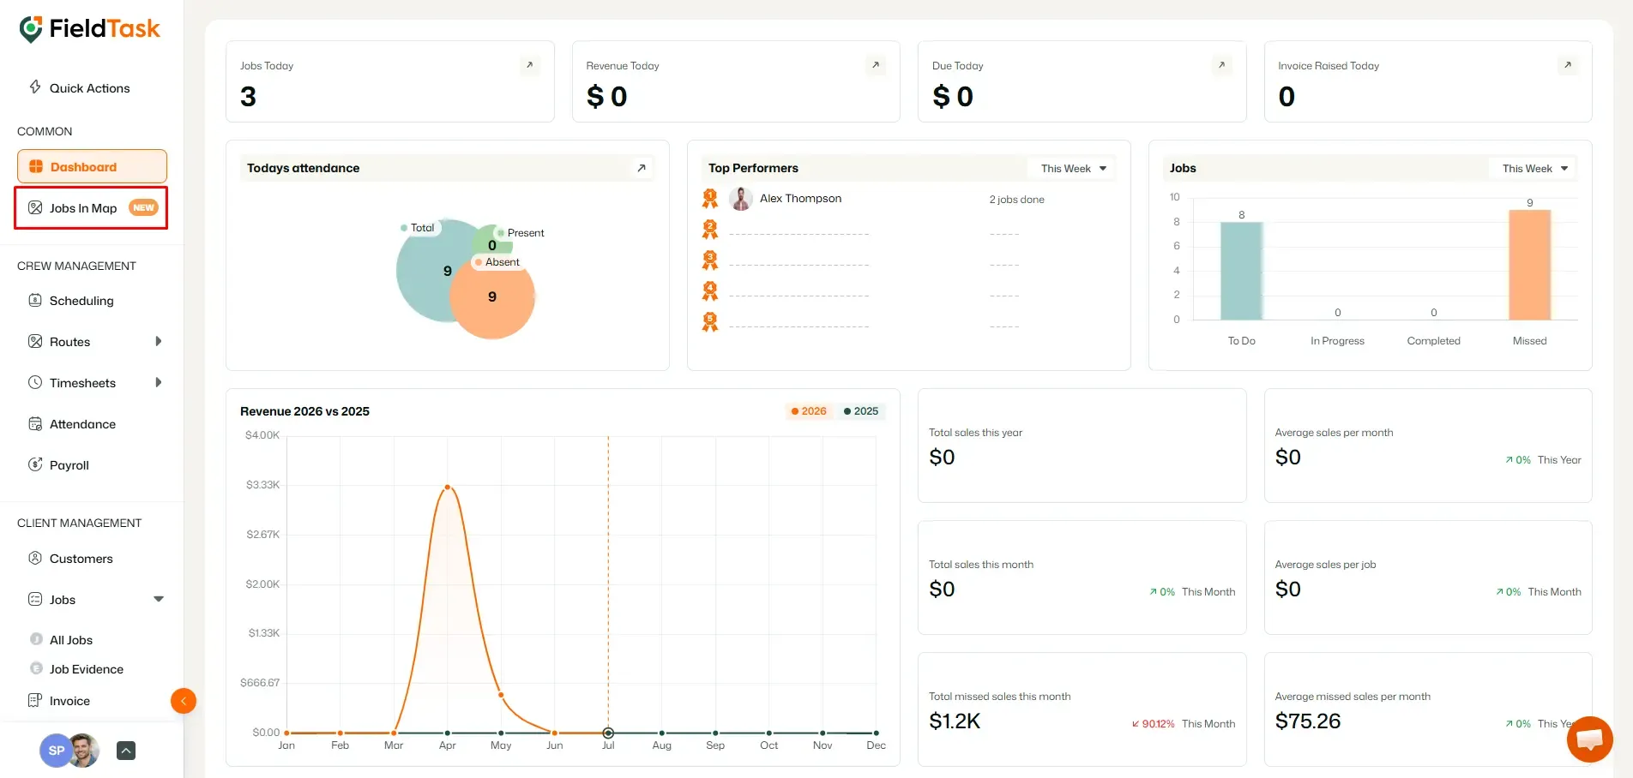The width and height of the screenshot is (1633, 778).
Task: Open Todays attendance details arrow
Action: 642,168
